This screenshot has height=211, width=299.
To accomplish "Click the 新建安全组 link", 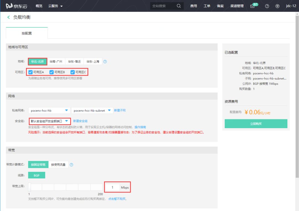I will pos(80,121).
